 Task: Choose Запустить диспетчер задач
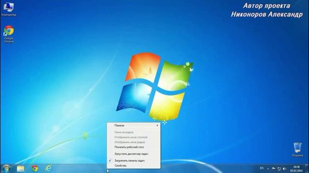[134, 154]
